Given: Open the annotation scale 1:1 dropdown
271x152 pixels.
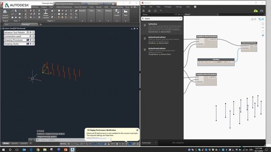Looking at the screenshot, I should (x=113, y=144).
